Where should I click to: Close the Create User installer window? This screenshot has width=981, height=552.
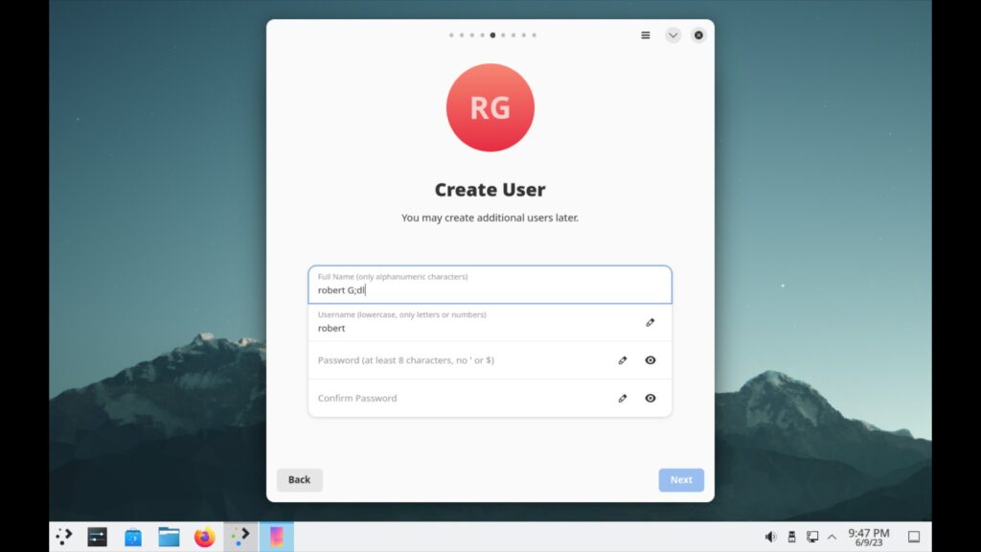click(x=698, y=35)
